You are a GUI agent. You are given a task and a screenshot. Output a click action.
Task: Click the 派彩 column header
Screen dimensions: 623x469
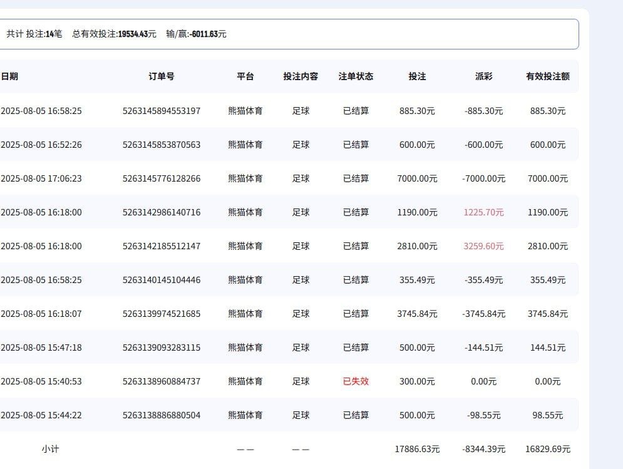coord(482,76)
